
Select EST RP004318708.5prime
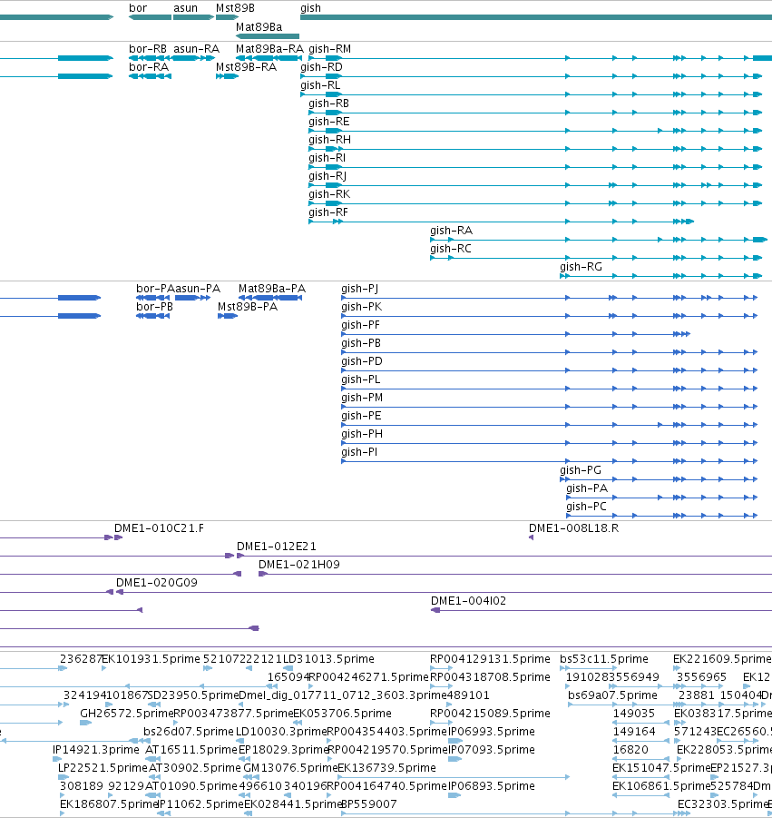point(490,677)
